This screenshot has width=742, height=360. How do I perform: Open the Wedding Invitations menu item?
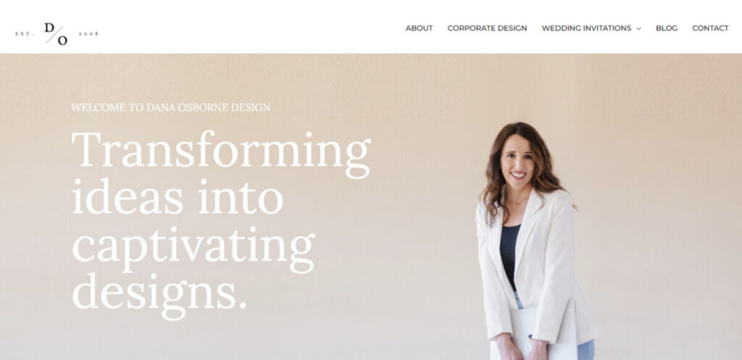tap(586, 28)
